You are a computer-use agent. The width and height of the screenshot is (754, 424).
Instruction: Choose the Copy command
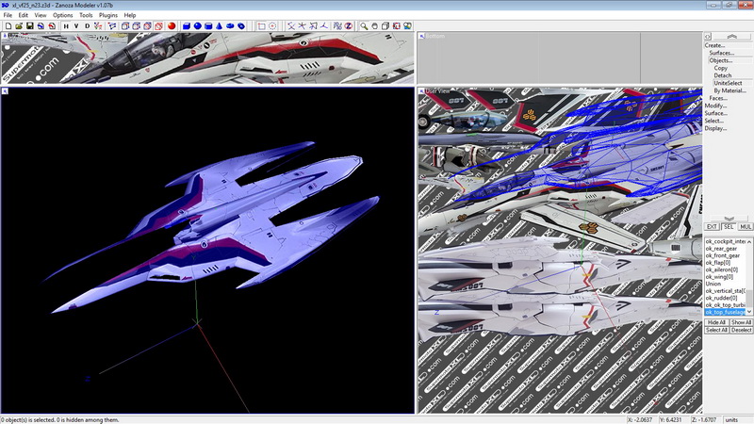(720, 68)
